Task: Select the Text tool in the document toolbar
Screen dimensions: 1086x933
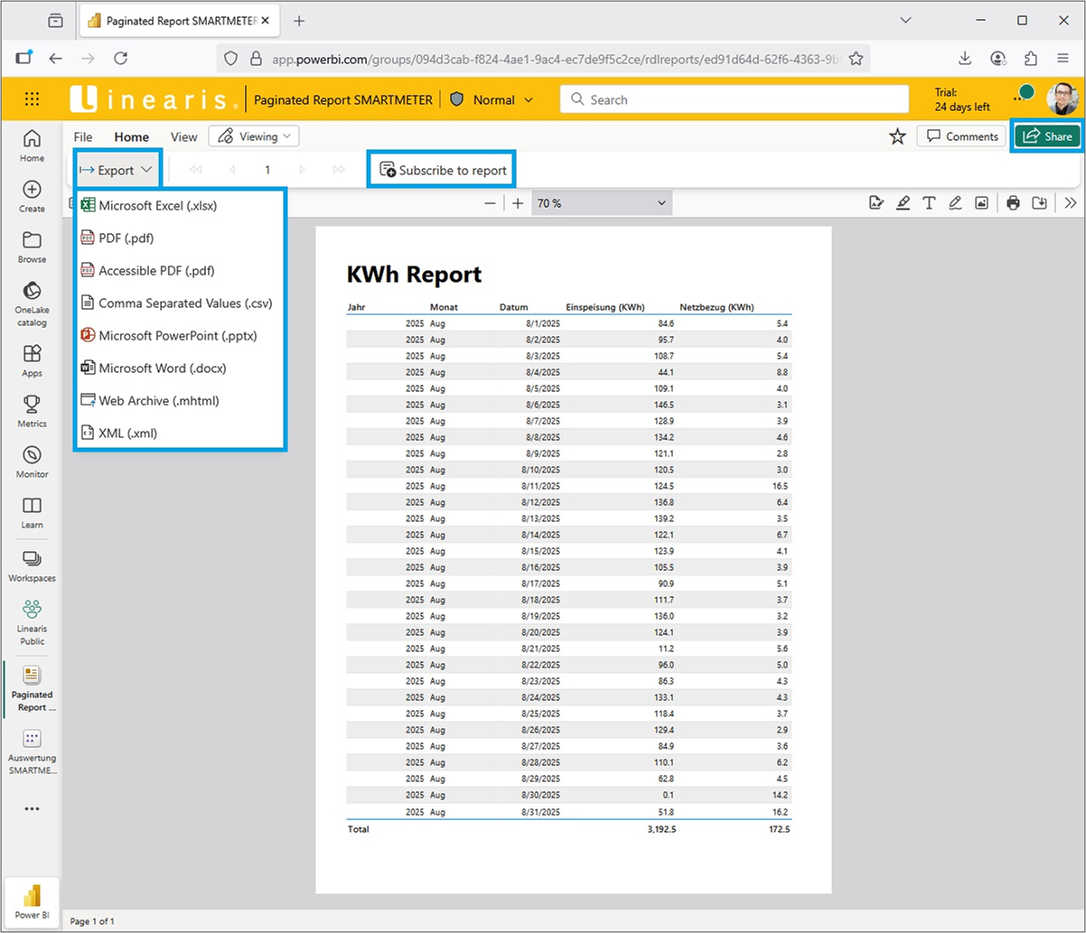Action: coord(929,202)
